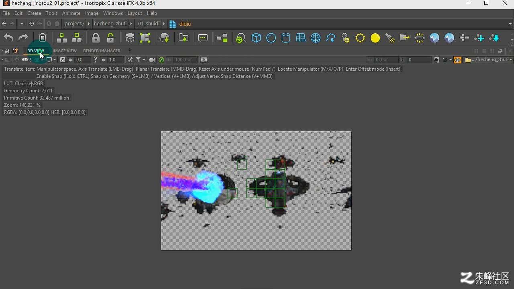Expand the arrow after _01_shuidi path
This screenshot has width=514, height=289.
pos(164,24)
